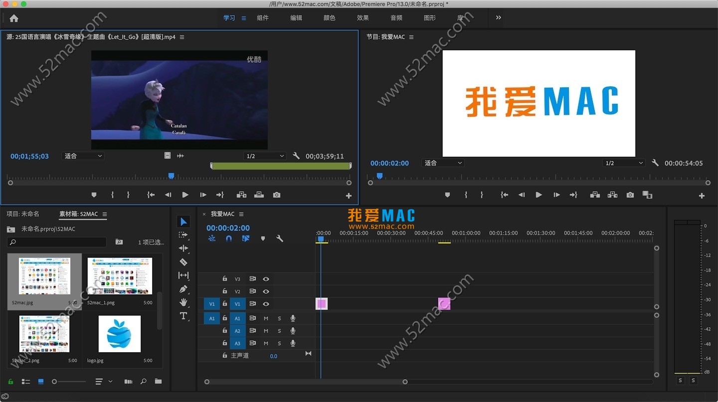Viewport: 718px width, 402px height.
Task: Switch to 组件 workspace
Action: point(263,18)
